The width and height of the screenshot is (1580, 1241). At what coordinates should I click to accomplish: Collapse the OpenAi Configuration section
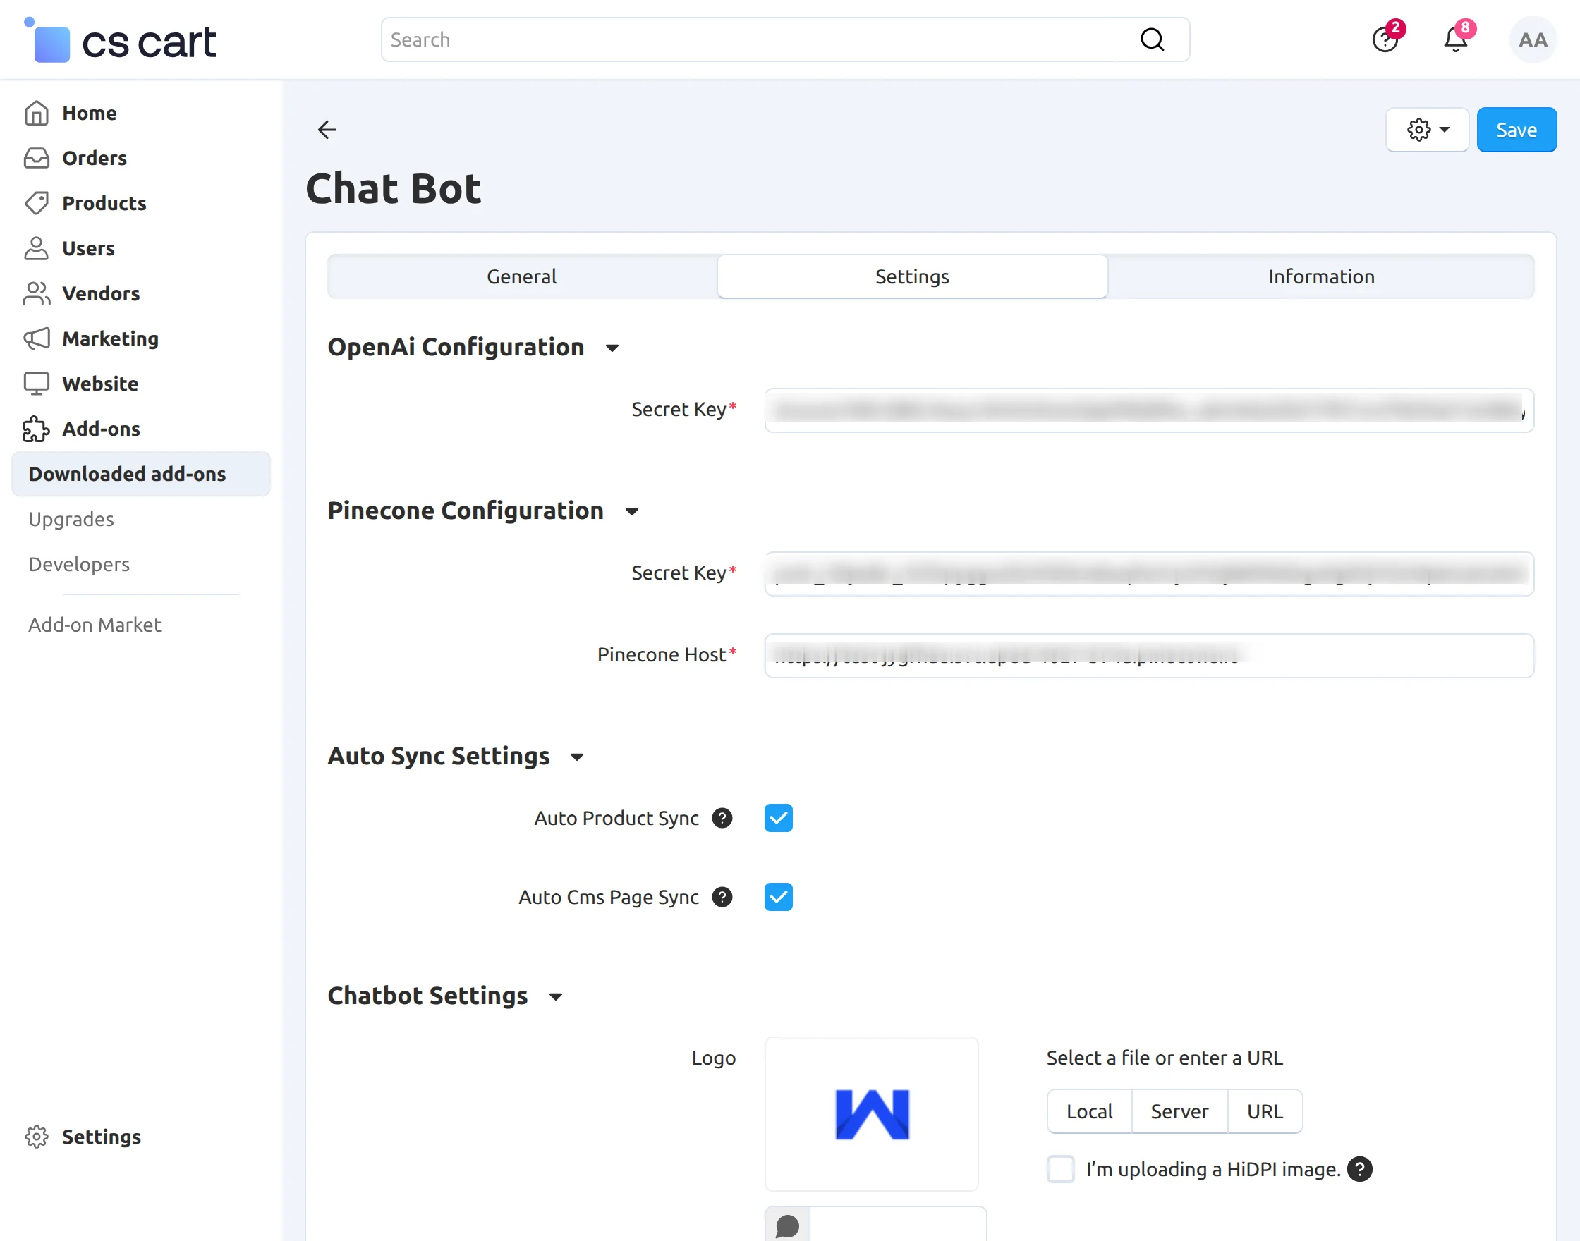612,348
